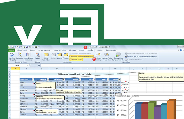The image size is (184, 119).
Task: Minimize the ribbon with the caret icon
Action: 178,50
